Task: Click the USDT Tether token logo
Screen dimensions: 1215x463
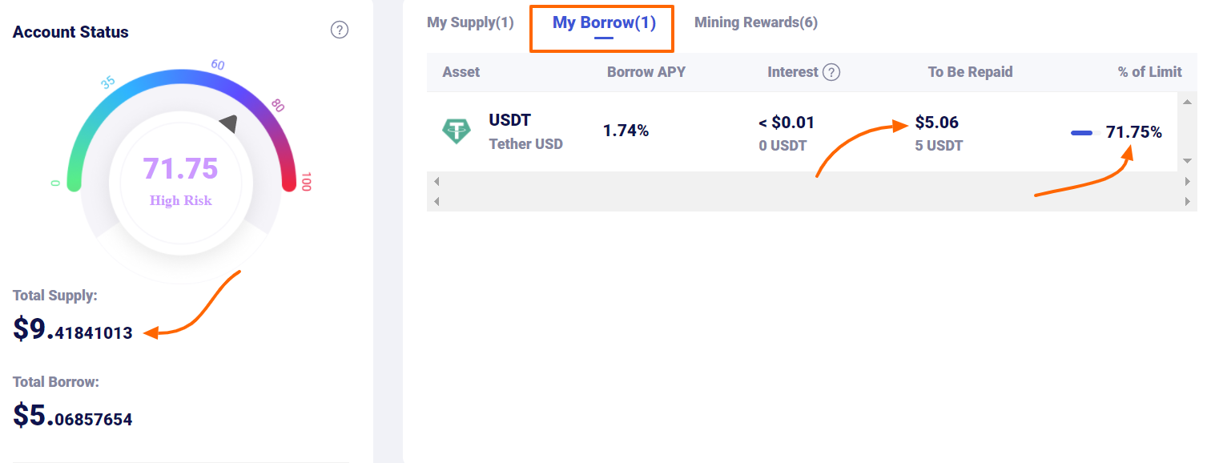Action: (457, 131)
